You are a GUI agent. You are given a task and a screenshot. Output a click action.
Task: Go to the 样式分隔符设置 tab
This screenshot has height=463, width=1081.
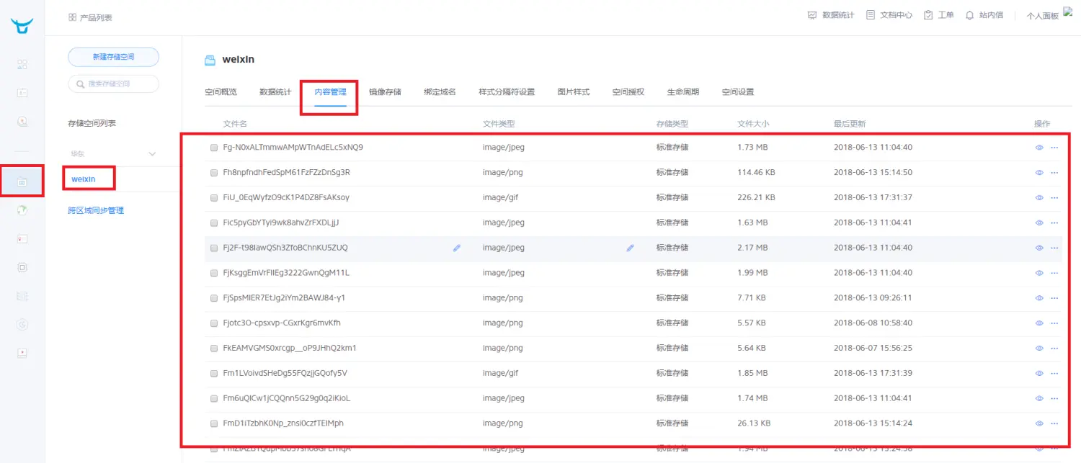coord(507,92)
